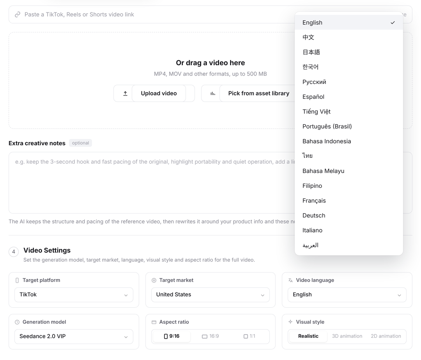Click the Visual style sparkle icon
421x360 pixels.
tap(290, 322)
